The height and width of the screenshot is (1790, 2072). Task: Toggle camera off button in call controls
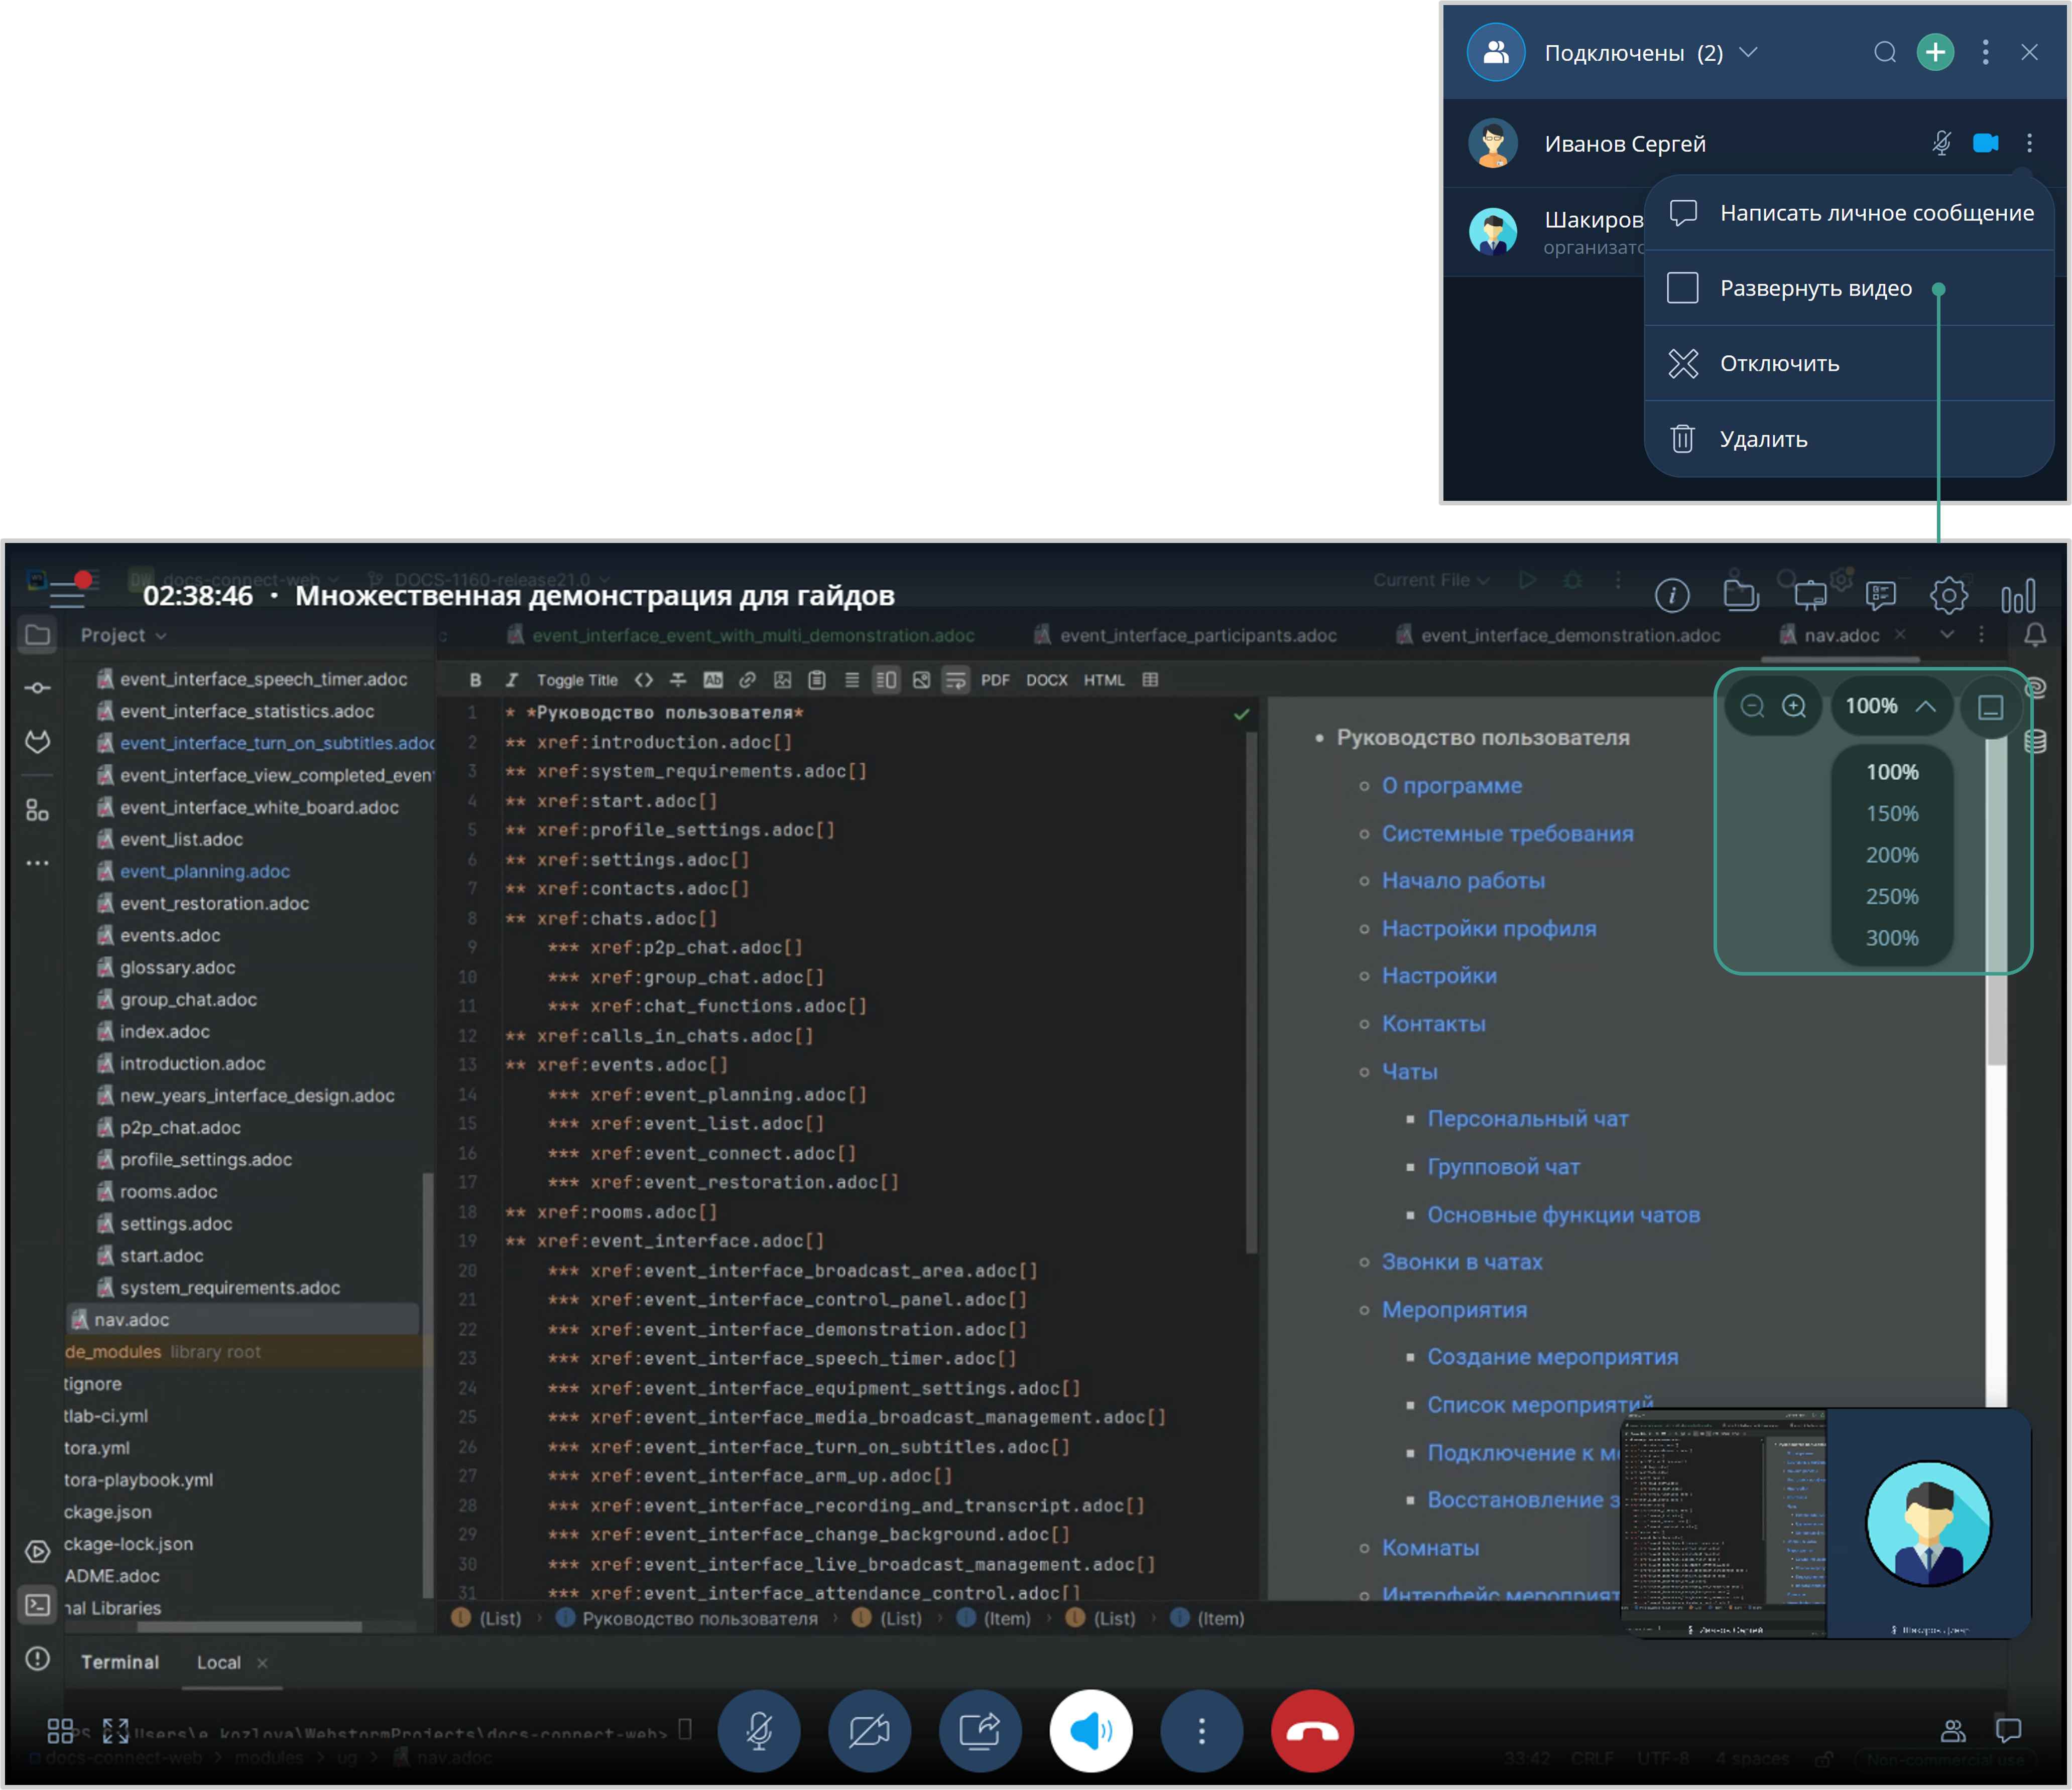tap(869, 1731)
